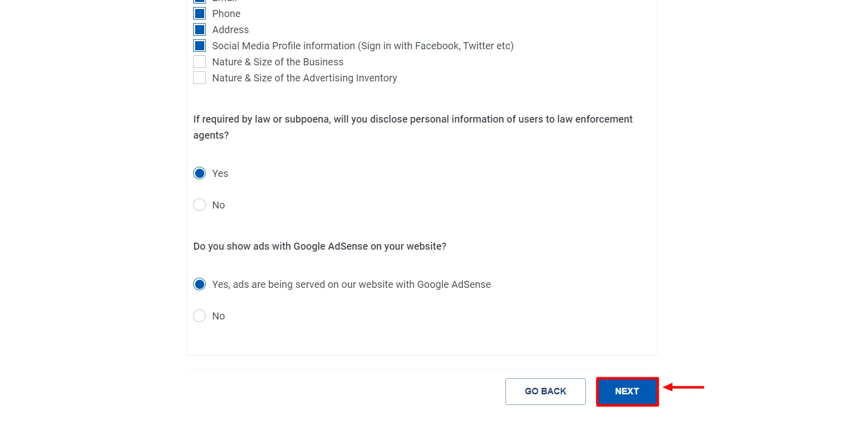Click the Address label text
The height and width of the screenshot is (427, 864).
click(x=230, y=29)
